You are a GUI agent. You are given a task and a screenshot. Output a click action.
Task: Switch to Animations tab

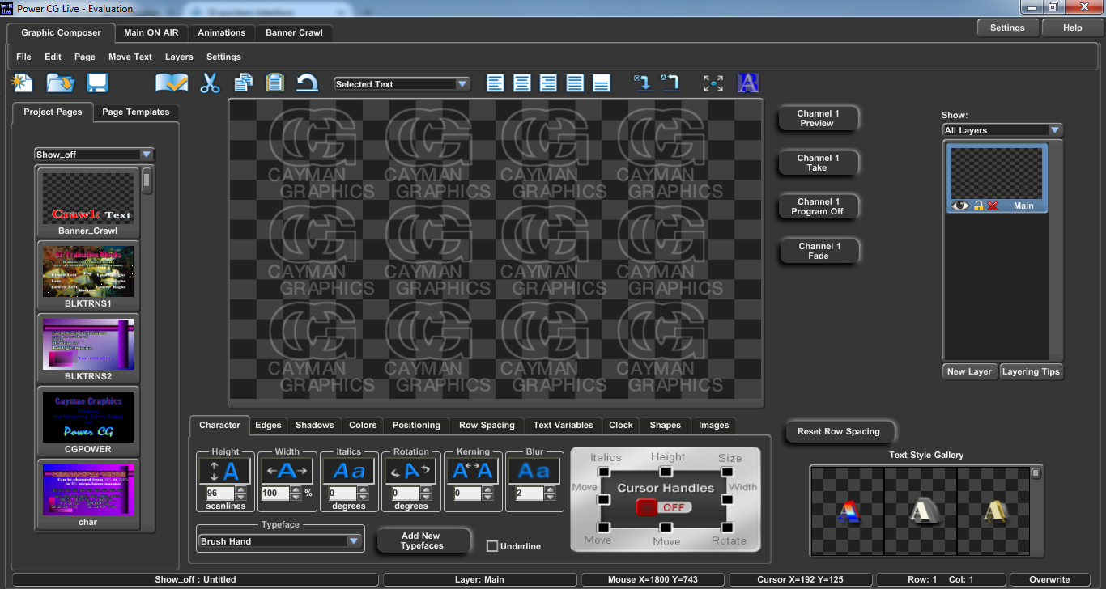tap(222, 32)
